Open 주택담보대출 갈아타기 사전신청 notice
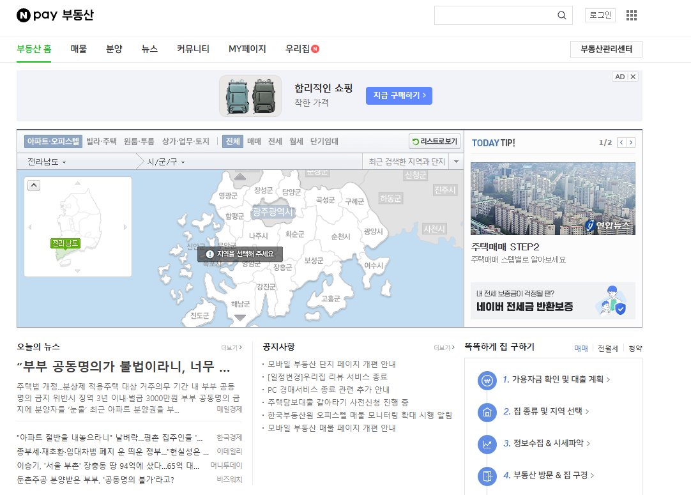 338,402
